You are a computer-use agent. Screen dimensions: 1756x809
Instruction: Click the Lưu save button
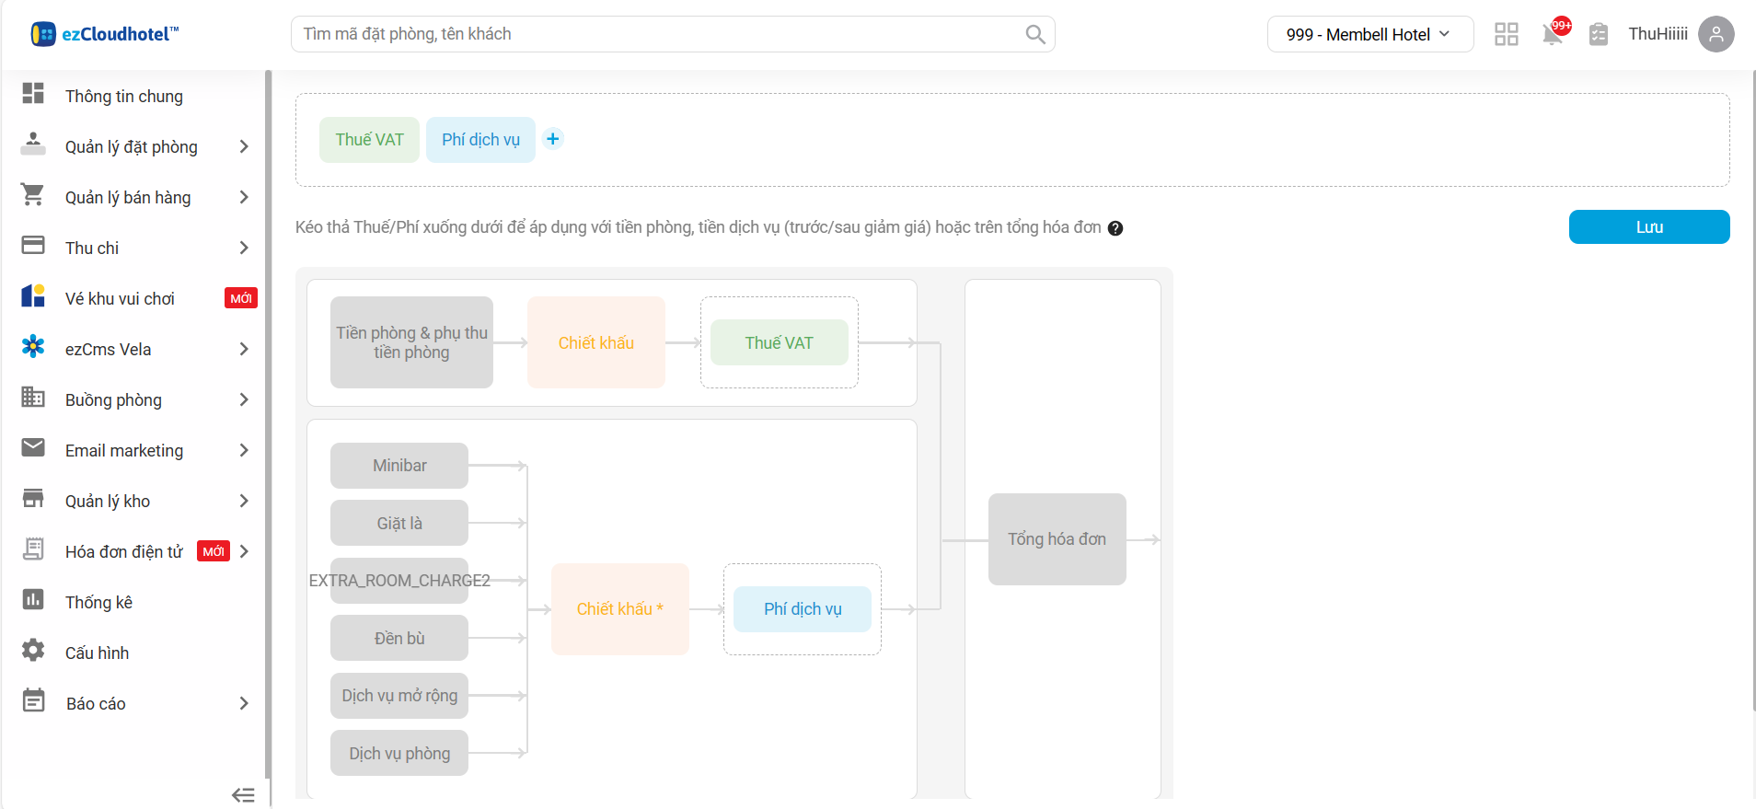tap(1648, 227)
